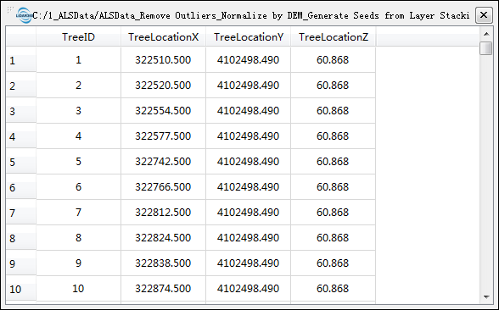Select row header 10
499x310 pixels.
(x=20, y=289)
